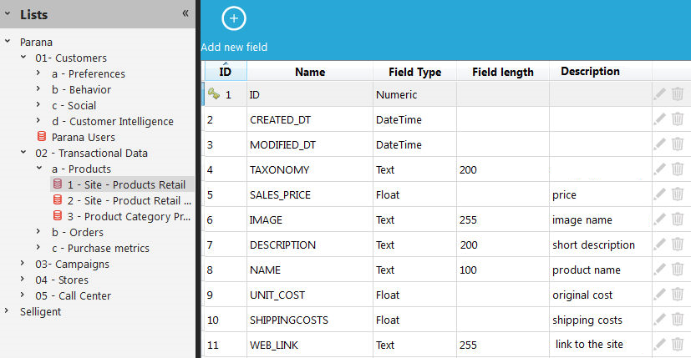Image resolution: width=691 pixels, height=358 pixels.
Task: Click the Add new field plus icon
Action: click(234, 18)
